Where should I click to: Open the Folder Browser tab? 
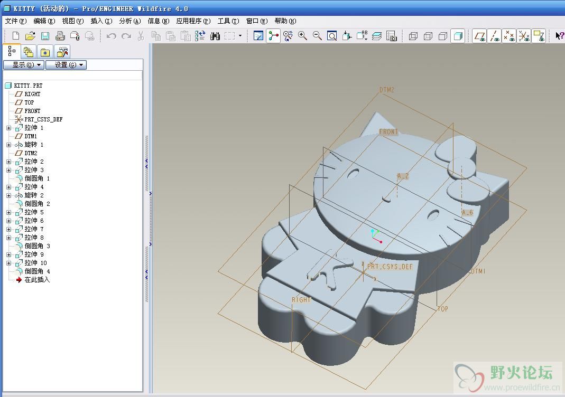[28, 52]
